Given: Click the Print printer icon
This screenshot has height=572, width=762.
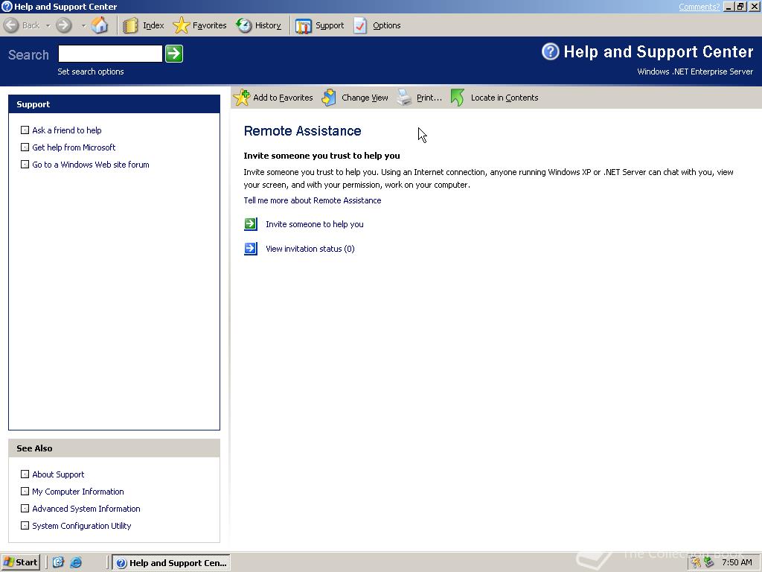Looking at the screenshot, I should point(404,98).
